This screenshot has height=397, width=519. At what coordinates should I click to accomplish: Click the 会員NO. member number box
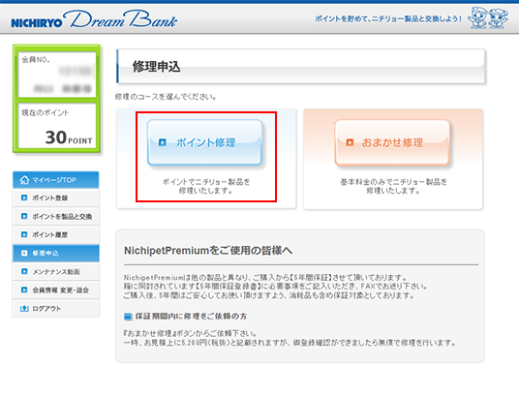tap(57, 75)
